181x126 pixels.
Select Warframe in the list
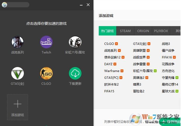point(112,71)
